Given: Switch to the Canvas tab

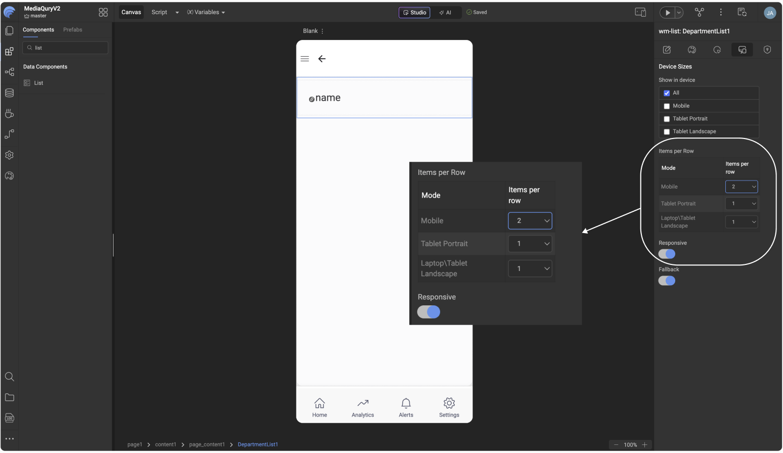Looking at the screenshot, I should pyautogui.click(x=131, y=12).
